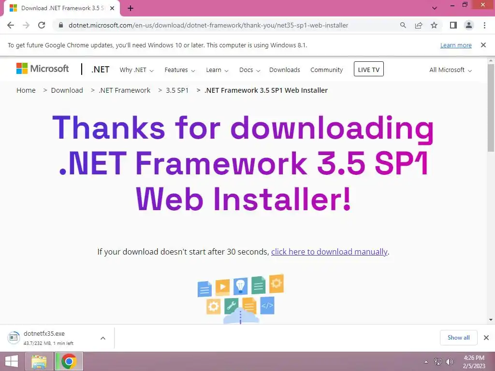Open the Downloads nav item
This screenshot has height=371, width=495.
pos(284,70)
